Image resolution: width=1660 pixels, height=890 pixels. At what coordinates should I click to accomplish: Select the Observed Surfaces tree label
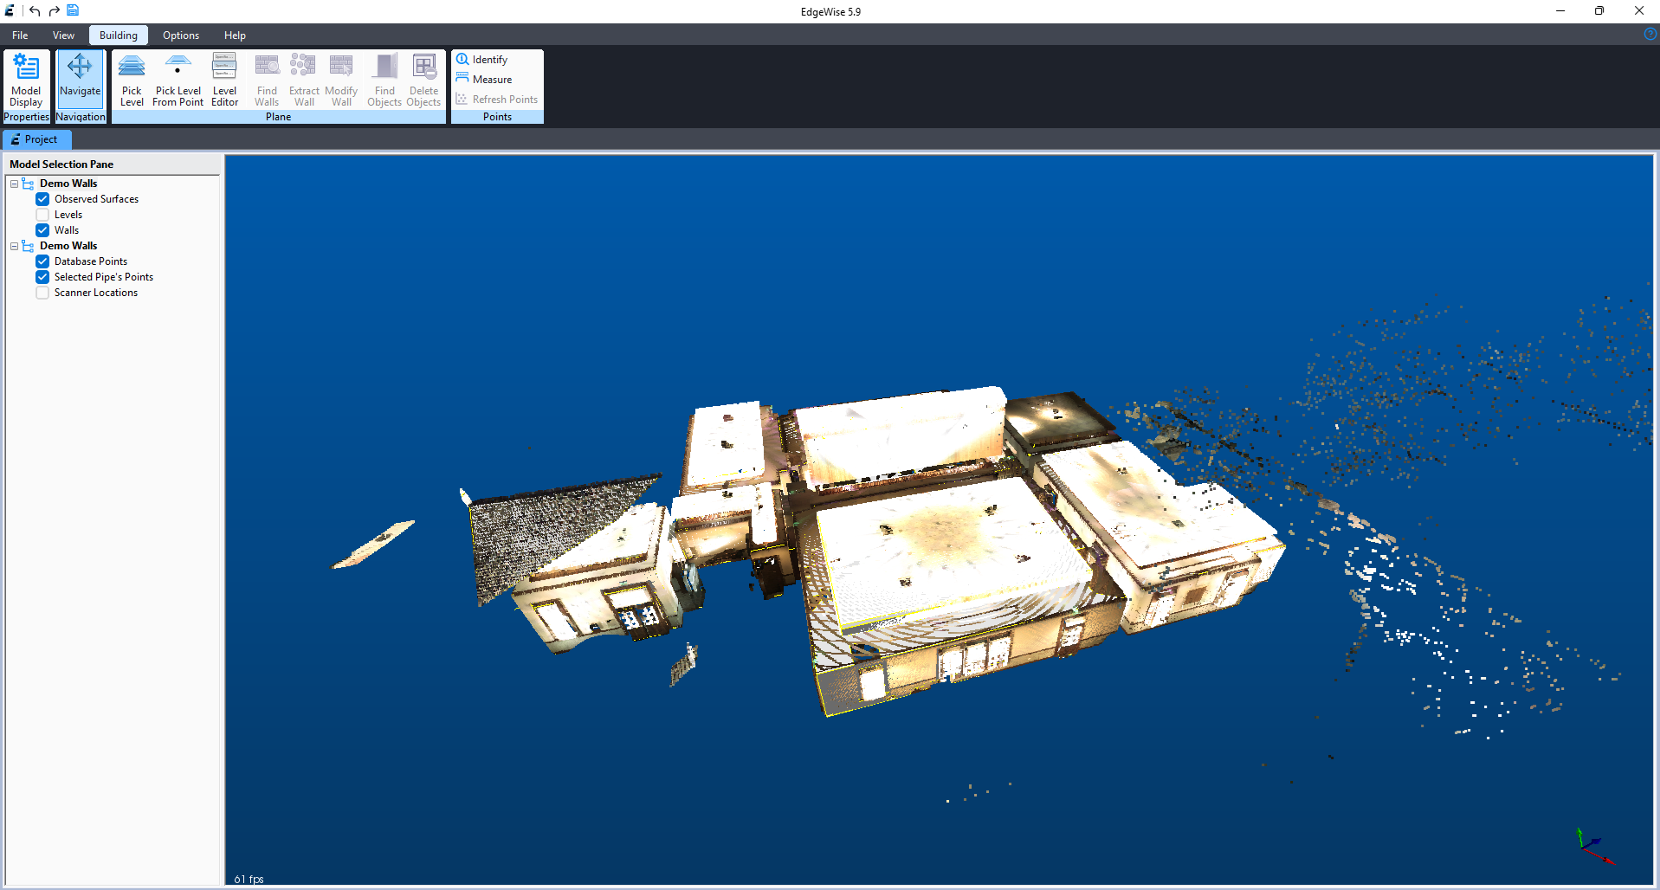(96, 199)
